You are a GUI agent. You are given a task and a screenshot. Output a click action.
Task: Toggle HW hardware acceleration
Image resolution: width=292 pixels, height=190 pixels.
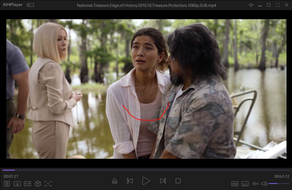pyautogui.click(x=235, y=184)
